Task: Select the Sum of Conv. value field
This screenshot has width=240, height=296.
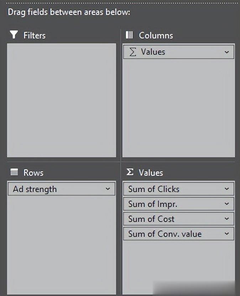Action: pyautogui.click(x=165, y=234)
